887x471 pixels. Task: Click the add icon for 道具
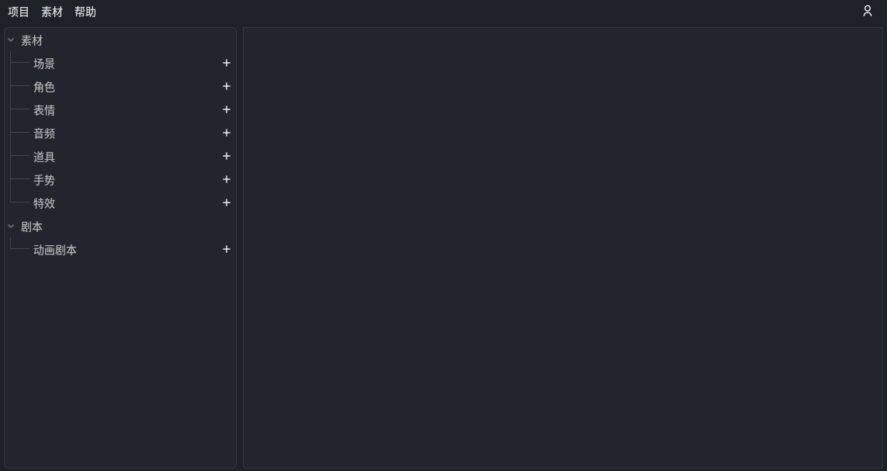(226, 156)
